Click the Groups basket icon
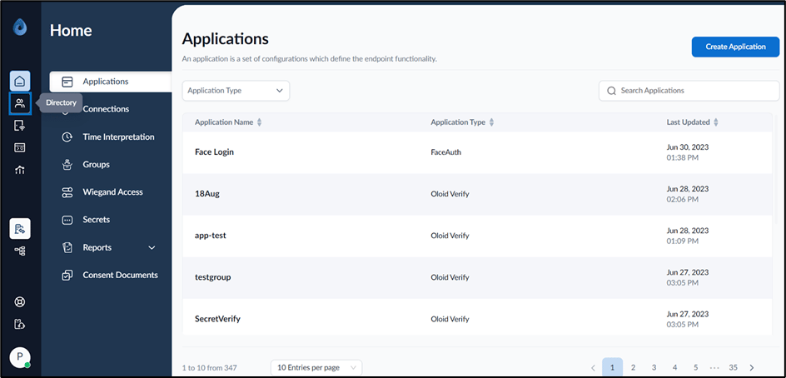Image resolution: width=786 pixels, height=378 pixels. tap(67, 164)
